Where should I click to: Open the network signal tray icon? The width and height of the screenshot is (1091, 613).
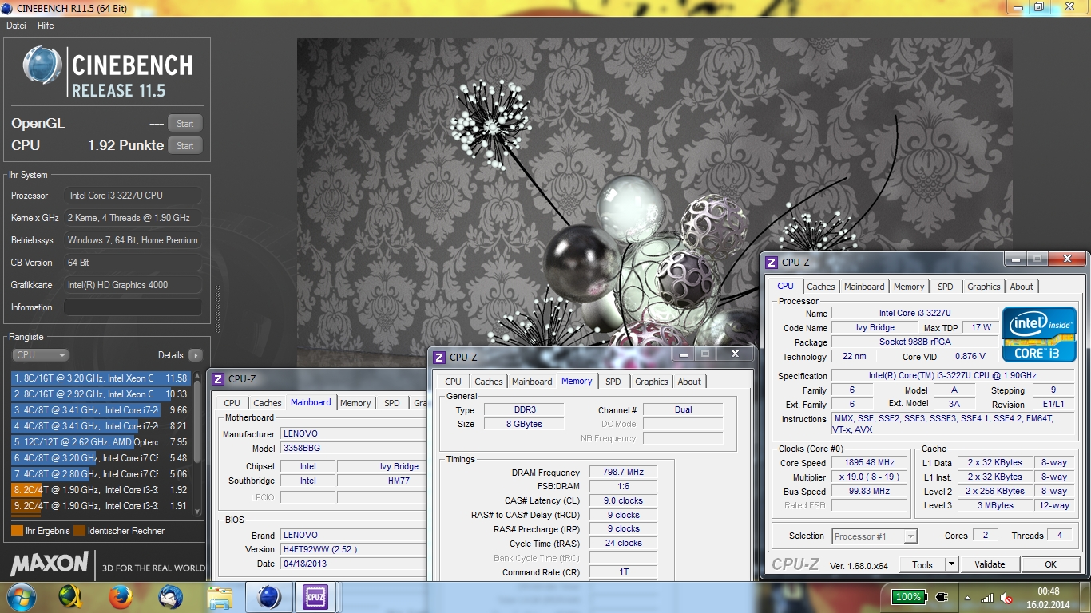point(987,597)
